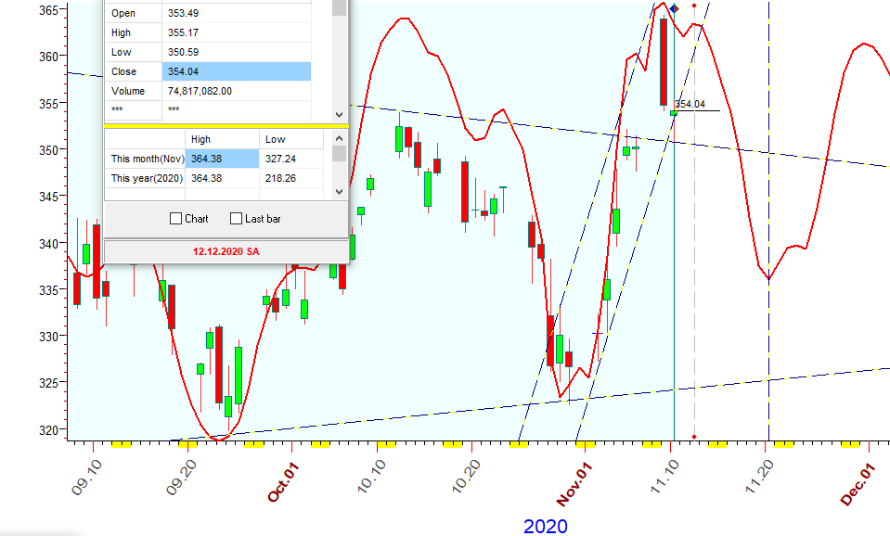The width and height of the screenshot is (890, 536).
Task: Click the small red diamond at chart top
Action: tap(694, 5)
